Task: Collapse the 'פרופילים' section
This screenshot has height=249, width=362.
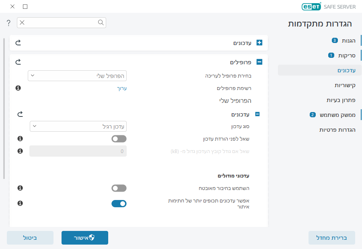Action: (259, 62)
